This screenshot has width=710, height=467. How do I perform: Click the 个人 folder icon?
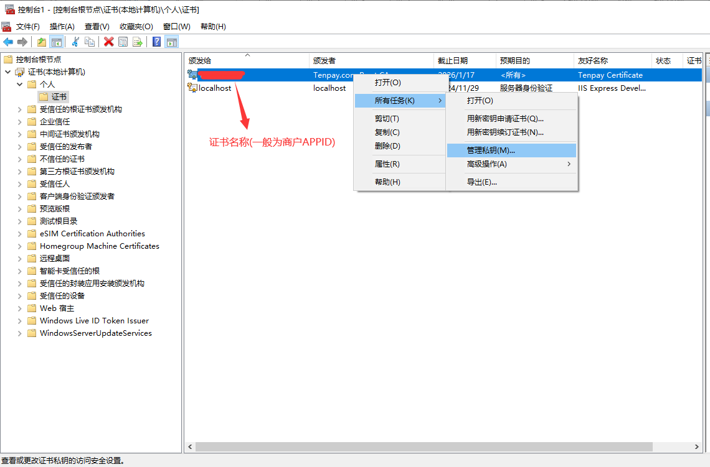tap(32, 84)
